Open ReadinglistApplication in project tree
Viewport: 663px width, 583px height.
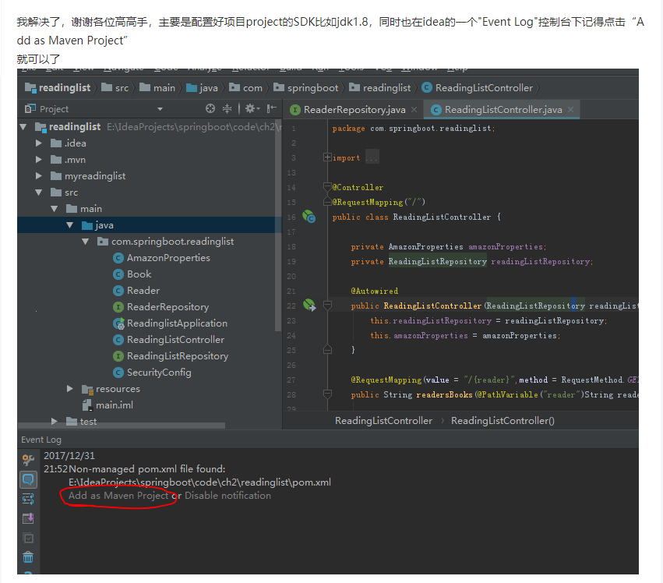pos(170,323)
